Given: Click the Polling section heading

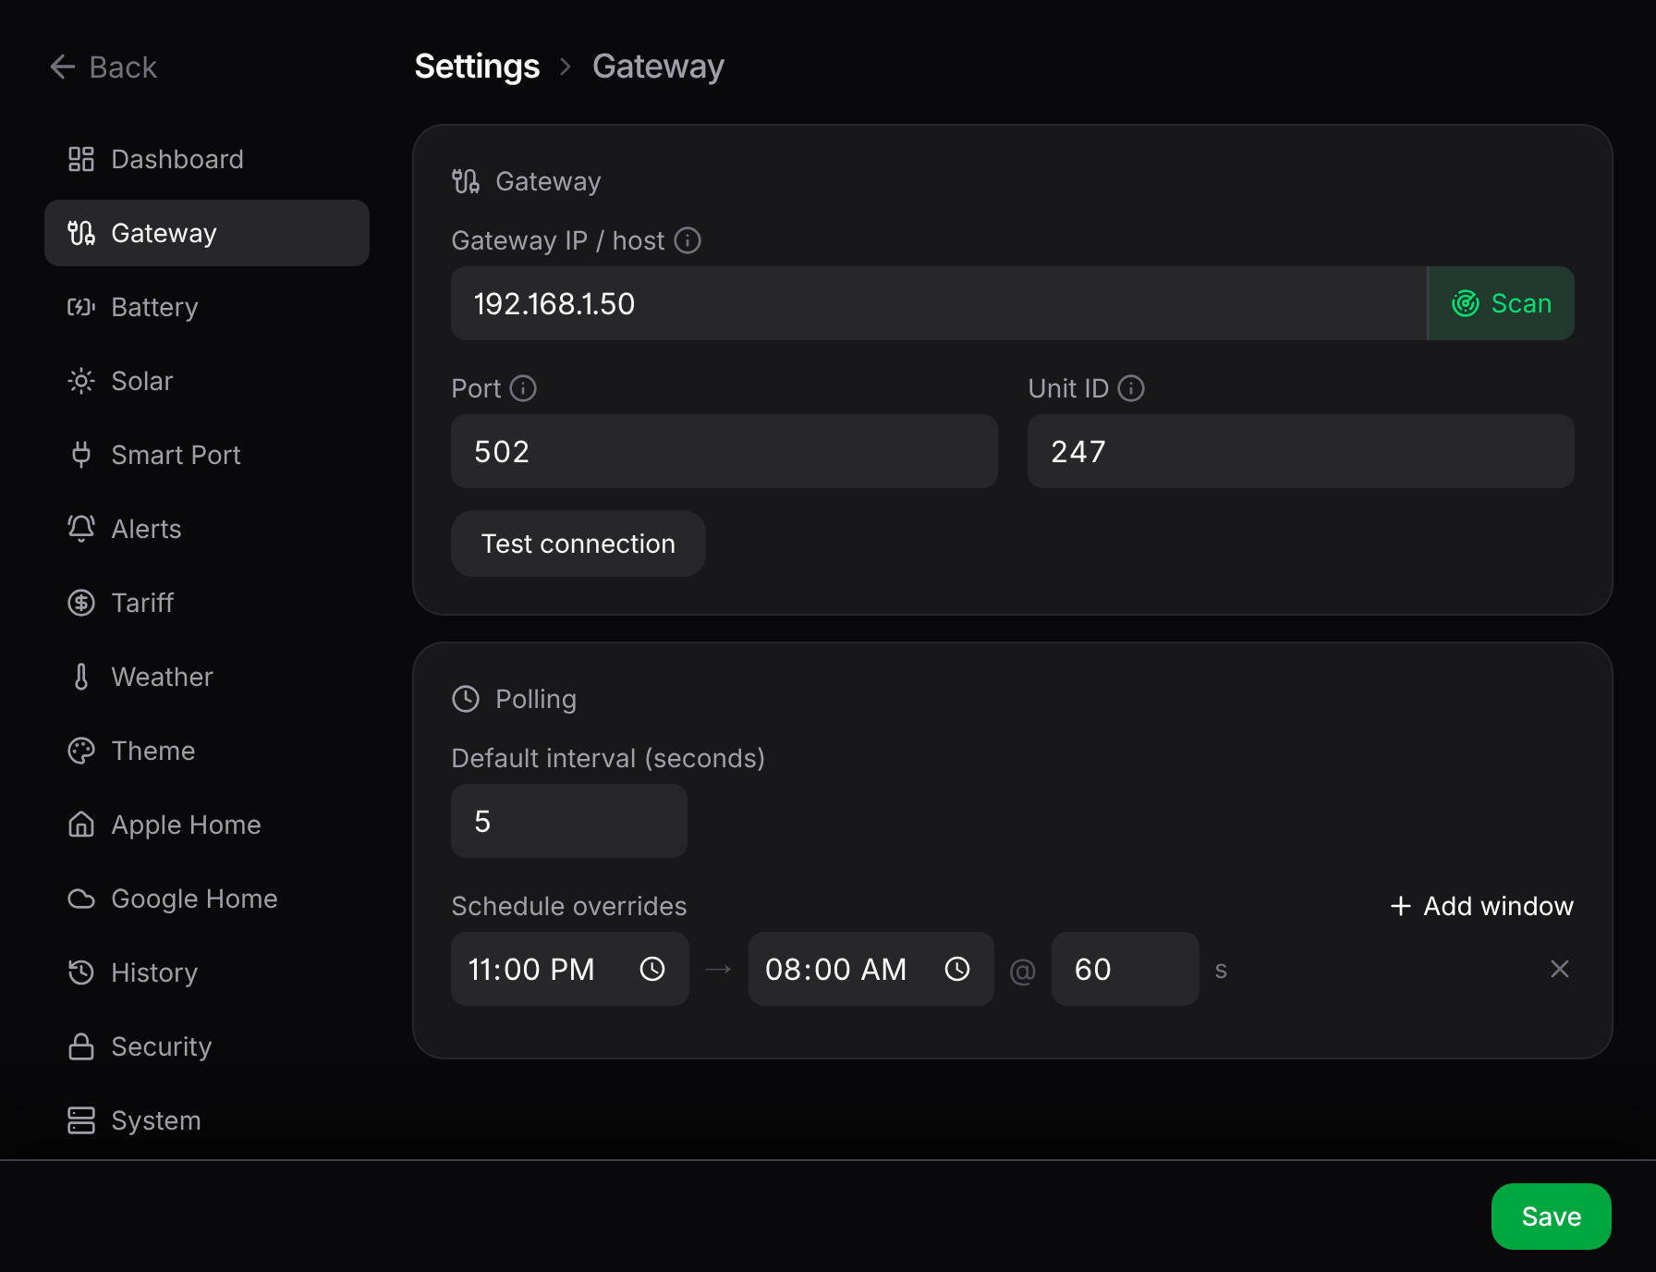Looking at the screenshot, I should (x=536, y=699).
